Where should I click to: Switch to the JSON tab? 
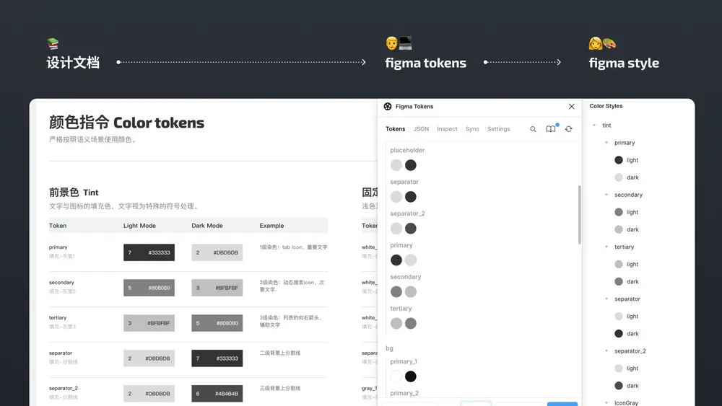(421, 129)
